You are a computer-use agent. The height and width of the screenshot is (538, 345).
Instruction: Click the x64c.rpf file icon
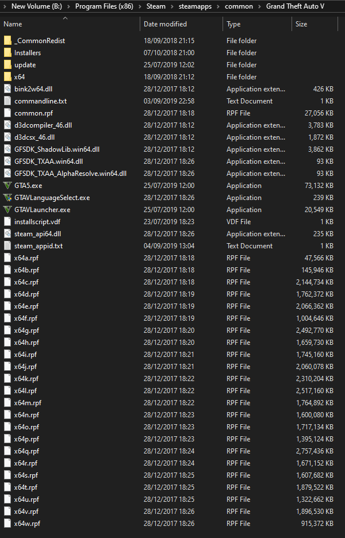[7, 282]
